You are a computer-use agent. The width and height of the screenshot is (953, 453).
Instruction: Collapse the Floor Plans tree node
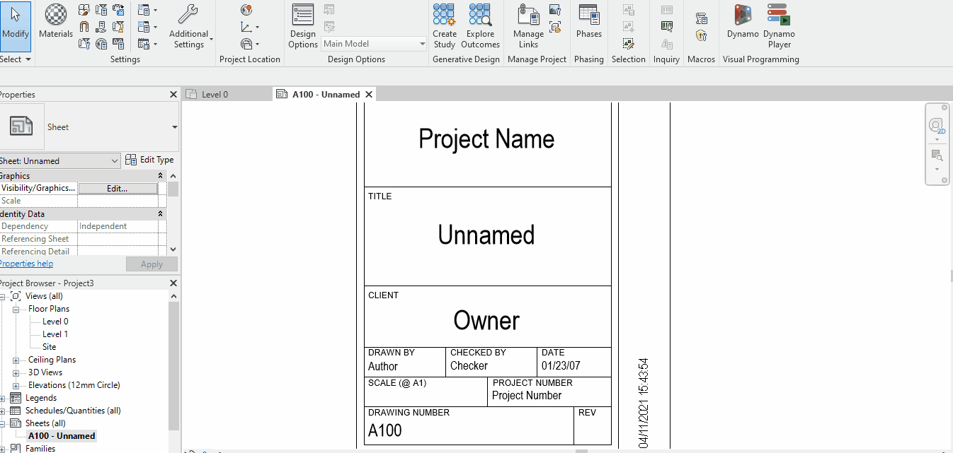tap(16, 309)
